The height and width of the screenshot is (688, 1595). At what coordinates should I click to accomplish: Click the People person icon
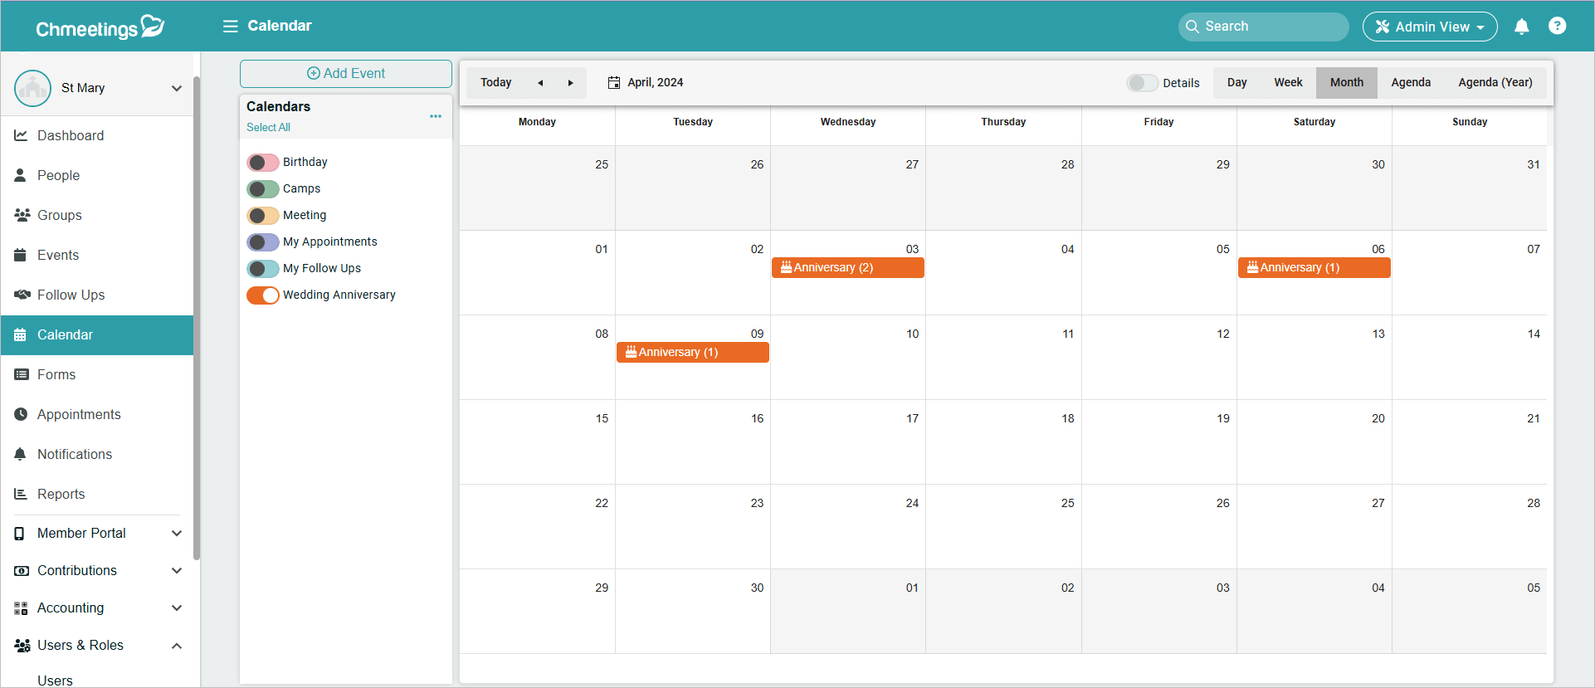click(20, 175)
